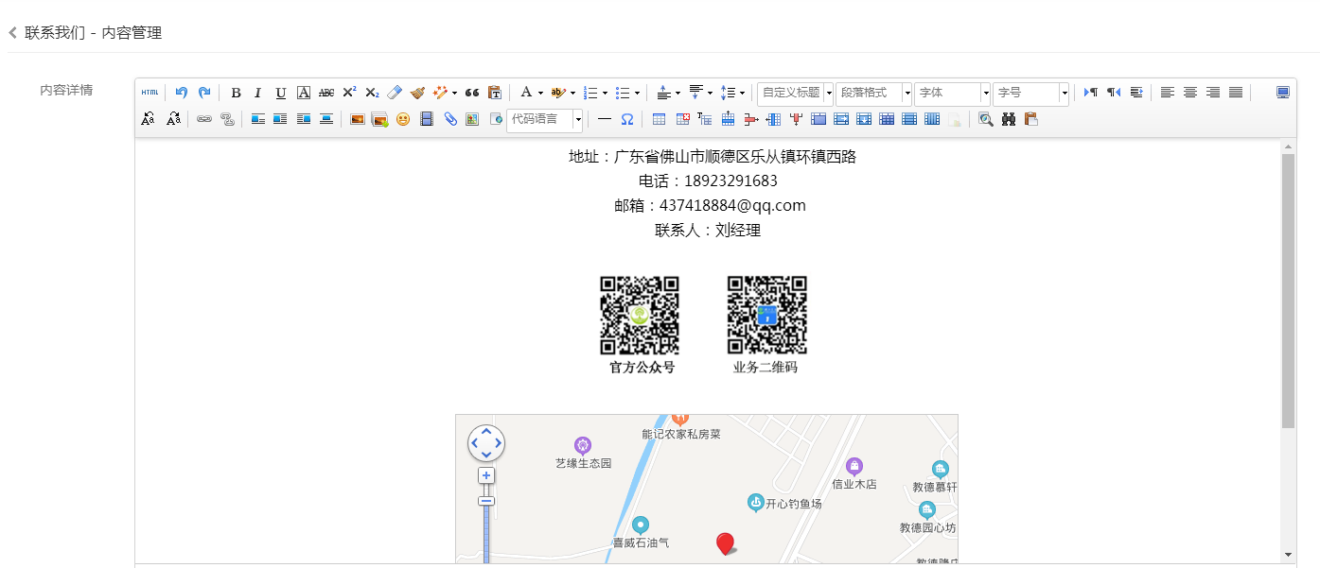Screen dimensions: 1320x568
Task: Open the 代码语言 dropdown
Action: pyautogui.click(x=545, y=119)
